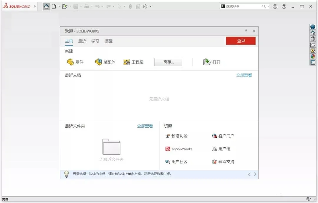
Task: Show next tip with right arrow
Action: (255, 174)
